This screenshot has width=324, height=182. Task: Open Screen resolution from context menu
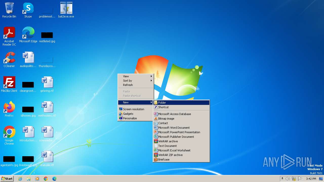(136, 109)
